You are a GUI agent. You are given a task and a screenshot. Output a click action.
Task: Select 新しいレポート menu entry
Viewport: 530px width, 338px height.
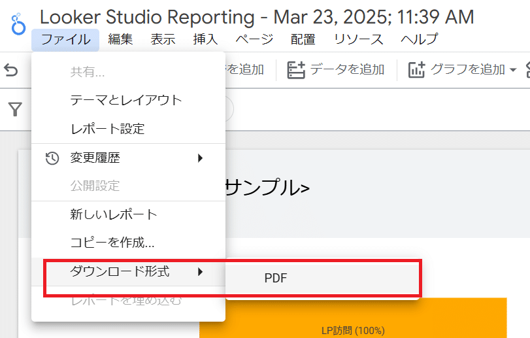pyautogui.click(x=129, y=214)
